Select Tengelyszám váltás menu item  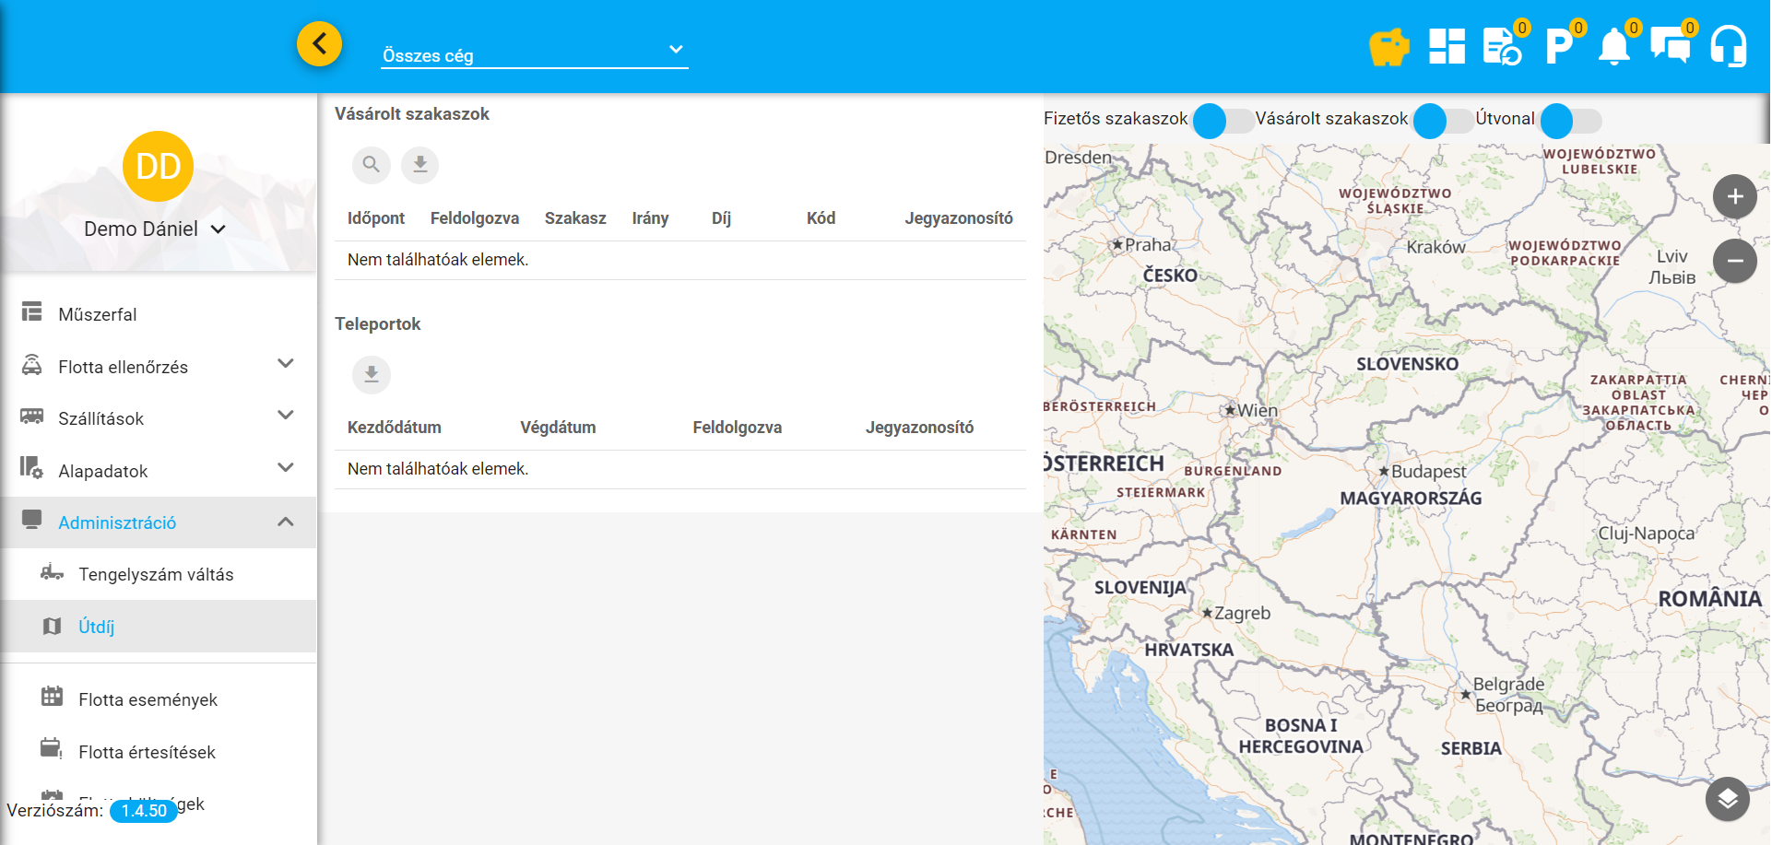tap(156, 574)
